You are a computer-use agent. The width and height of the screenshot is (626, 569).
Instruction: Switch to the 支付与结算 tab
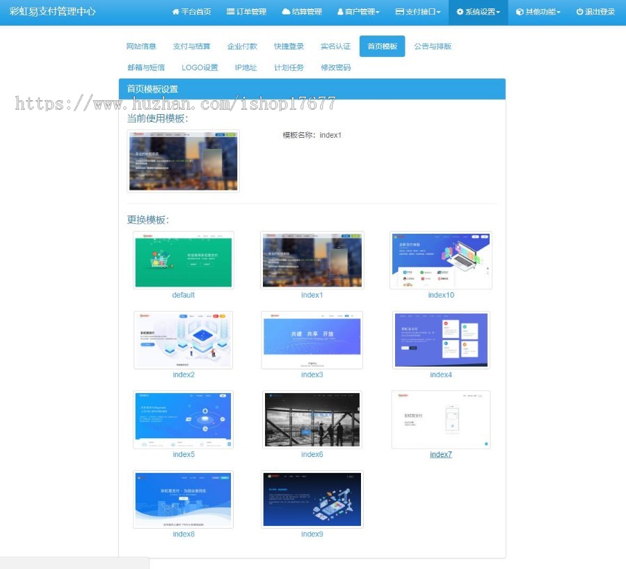(x=191, y=47)
